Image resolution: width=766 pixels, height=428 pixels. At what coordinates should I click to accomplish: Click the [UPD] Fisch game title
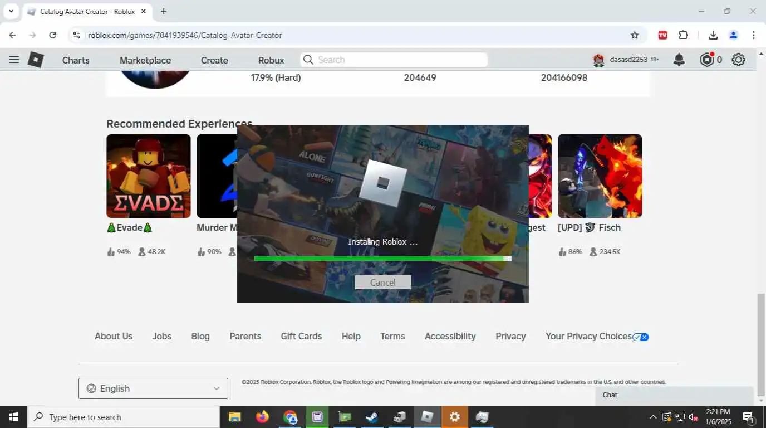click(x=589, y=227)
